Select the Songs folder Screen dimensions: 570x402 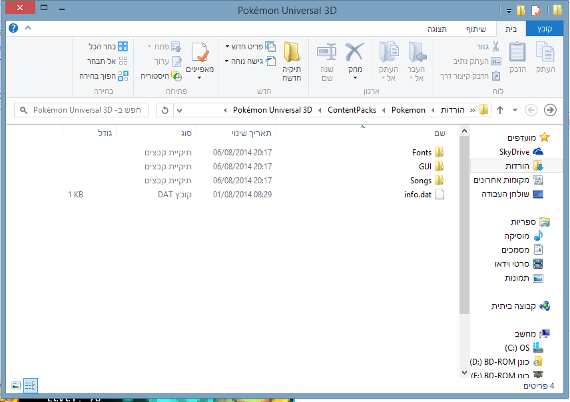427,181
